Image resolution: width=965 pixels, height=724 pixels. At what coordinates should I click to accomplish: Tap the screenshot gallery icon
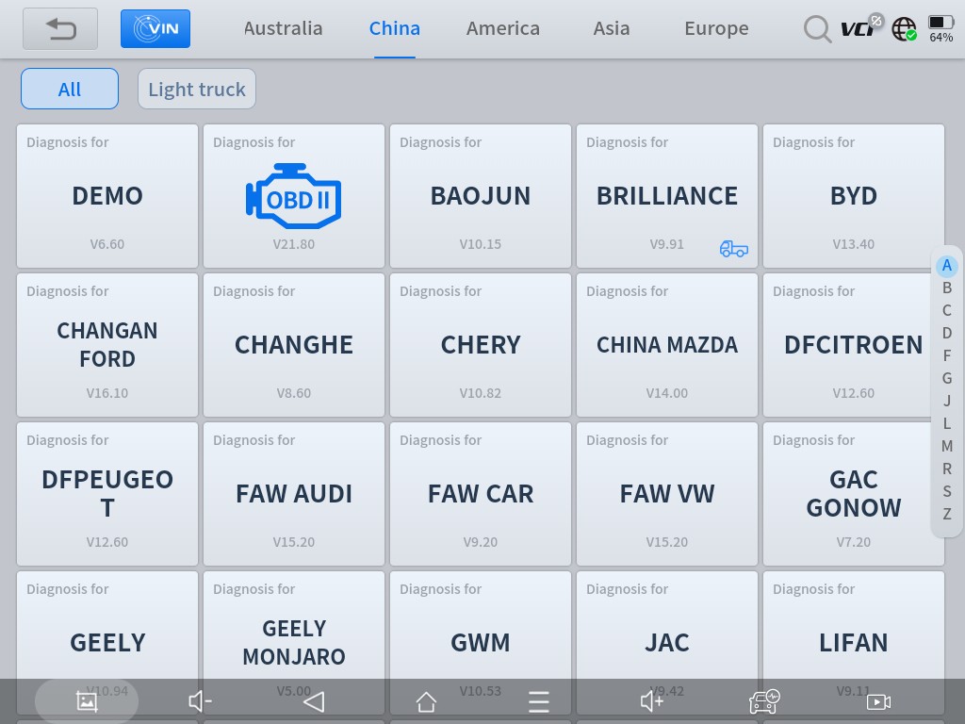pos(87,701)
